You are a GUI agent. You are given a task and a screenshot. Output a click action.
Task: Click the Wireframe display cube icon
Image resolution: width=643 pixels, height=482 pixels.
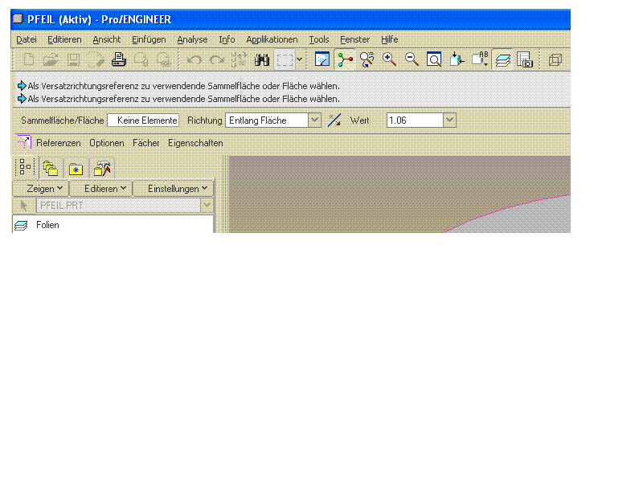[x=555, y=59]
